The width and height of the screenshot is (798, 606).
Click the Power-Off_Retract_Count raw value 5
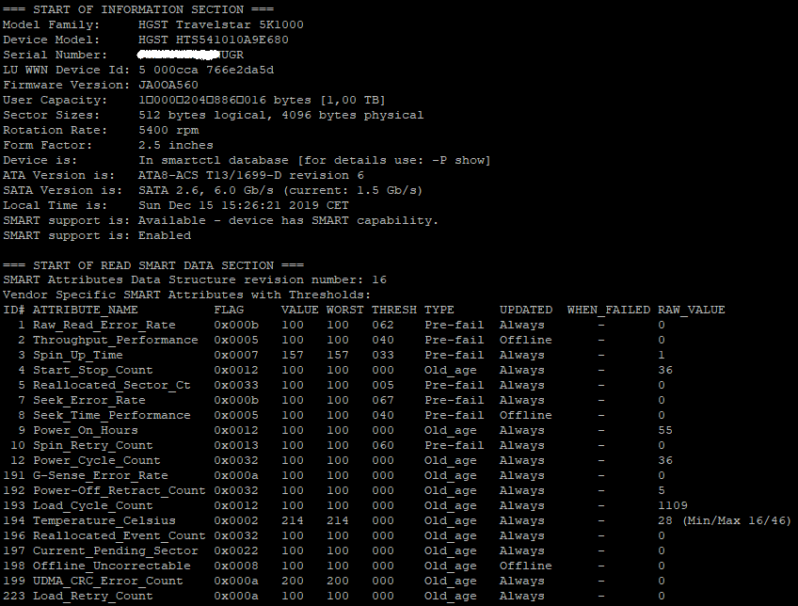[662, 490]
